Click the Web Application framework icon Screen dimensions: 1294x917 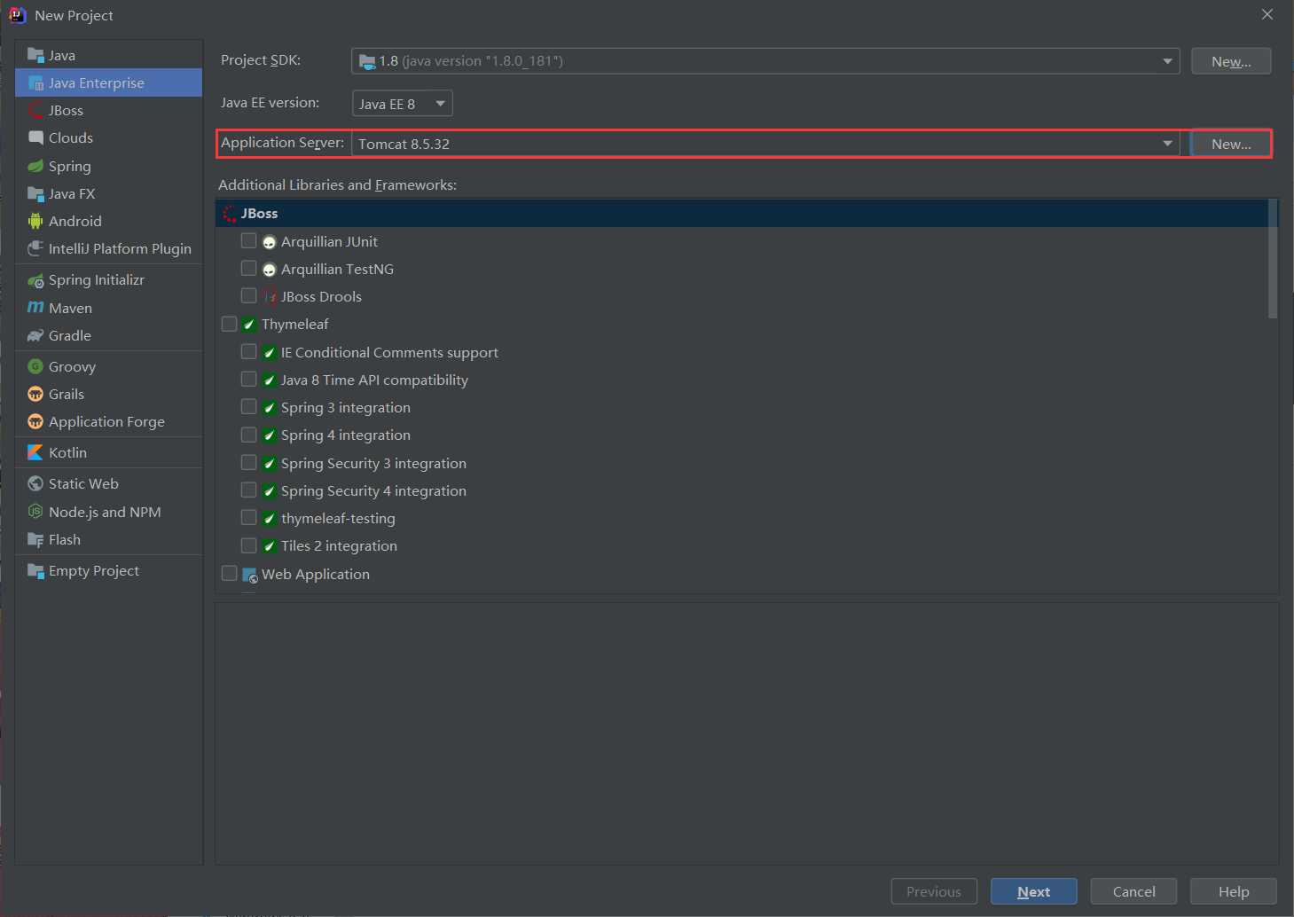(250, 575)
